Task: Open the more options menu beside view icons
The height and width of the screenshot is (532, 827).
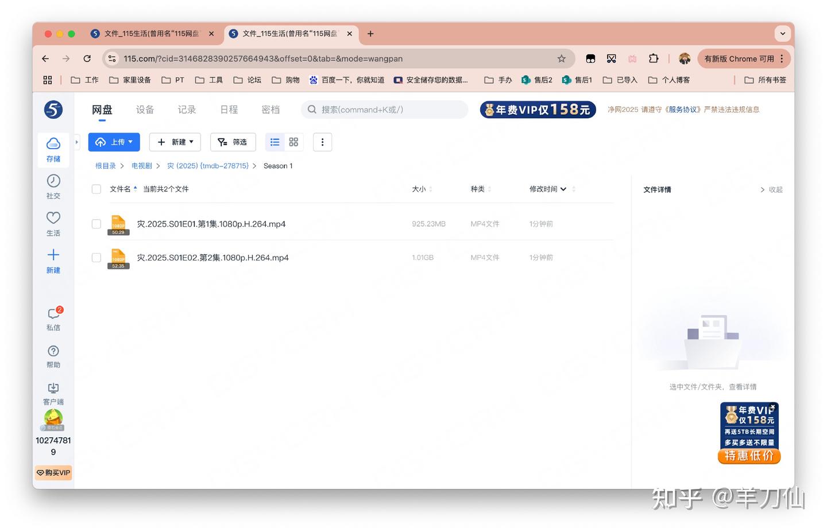Action: [322, 142]
